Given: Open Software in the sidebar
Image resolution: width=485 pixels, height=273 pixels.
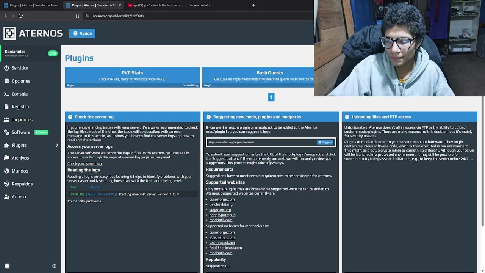Looking at the screenshot, I should (21, 132).
